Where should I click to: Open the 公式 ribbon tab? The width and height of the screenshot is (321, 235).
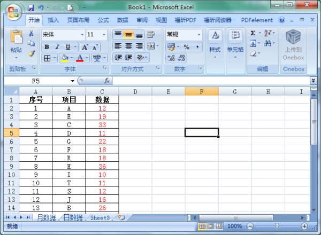(x=103, y=20)
